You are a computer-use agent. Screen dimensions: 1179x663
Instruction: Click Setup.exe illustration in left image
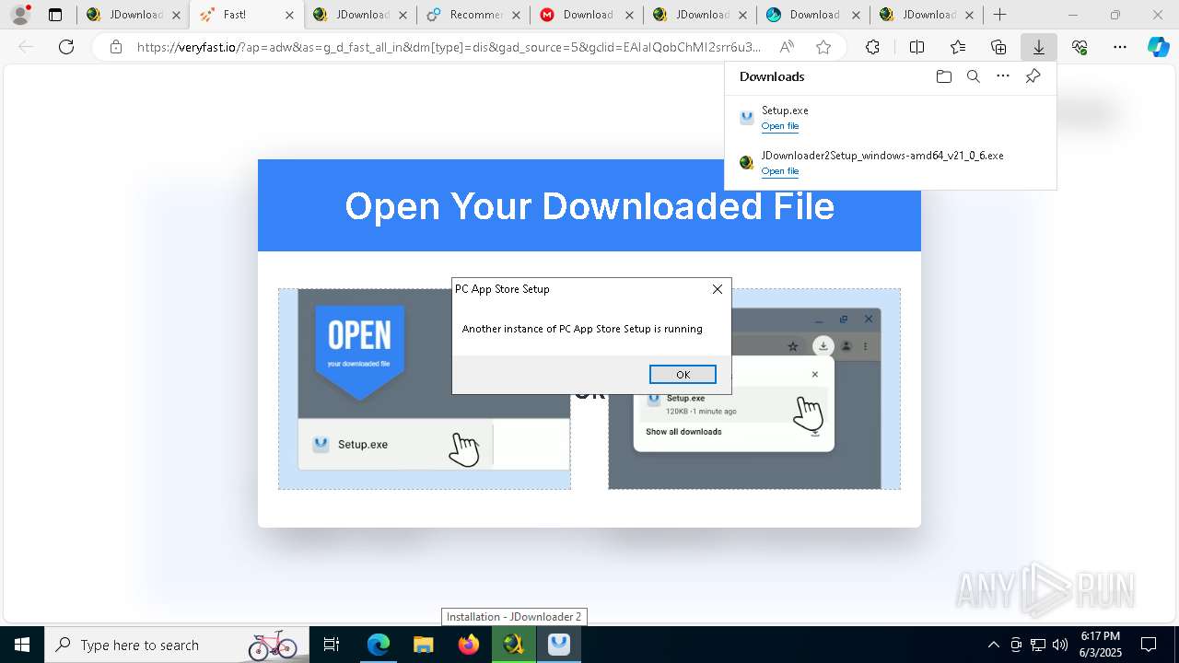coord(425,389)
